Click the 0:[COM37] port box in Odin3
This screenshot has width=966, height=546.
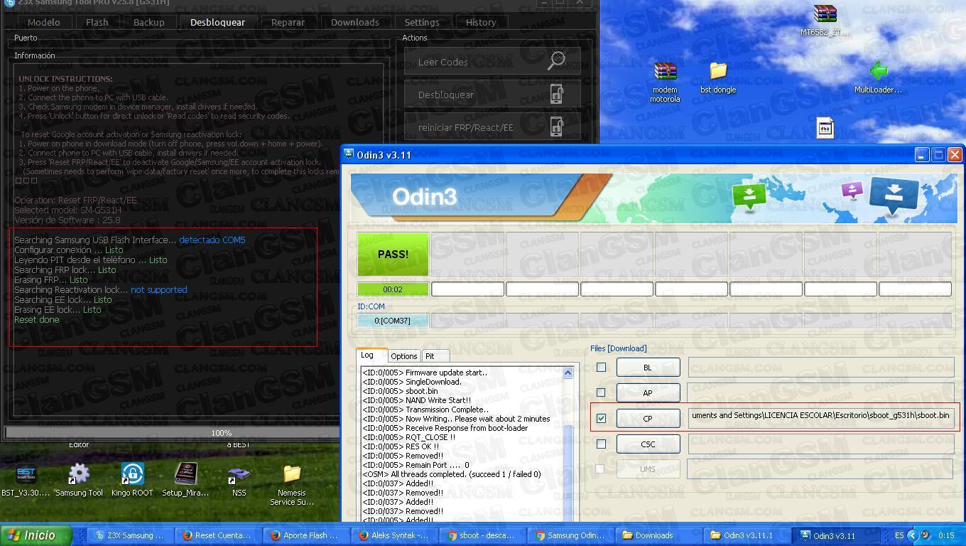click(393, 321)
